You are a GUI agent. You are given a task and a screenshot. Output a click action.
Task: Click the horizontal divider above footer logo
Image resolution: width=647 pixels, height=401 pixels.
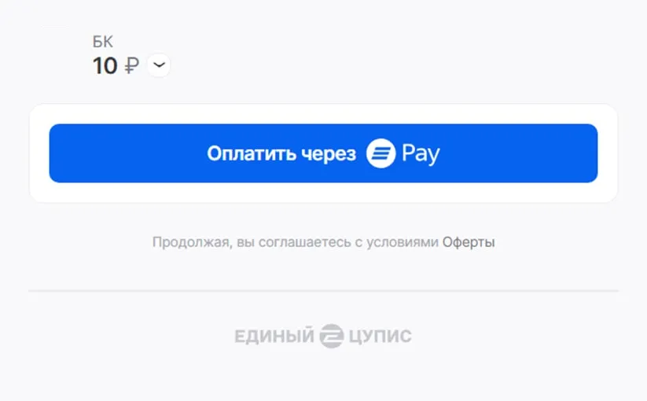pyautogui.click(x=323, y=291)
